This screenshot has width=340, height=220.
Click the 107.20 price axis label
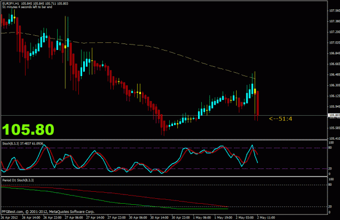(x=335, y=32)
